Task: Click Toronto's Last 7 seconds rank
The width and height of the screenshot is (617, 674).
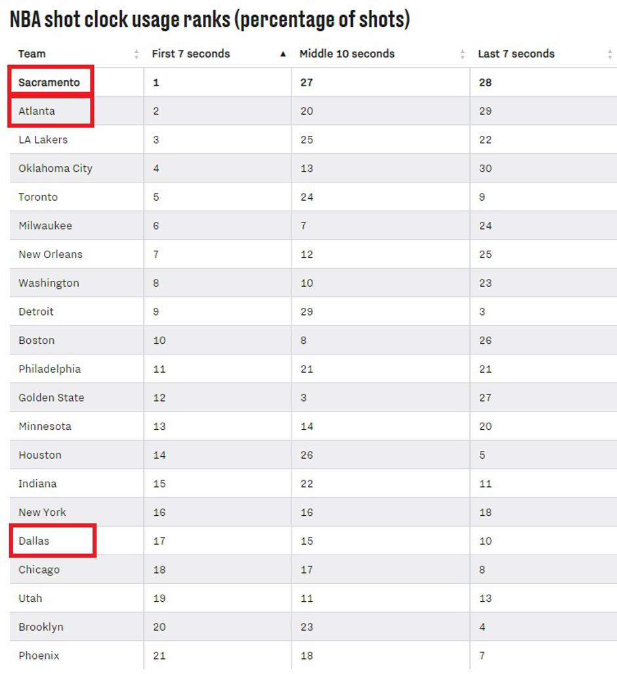Action: [482, 197]
